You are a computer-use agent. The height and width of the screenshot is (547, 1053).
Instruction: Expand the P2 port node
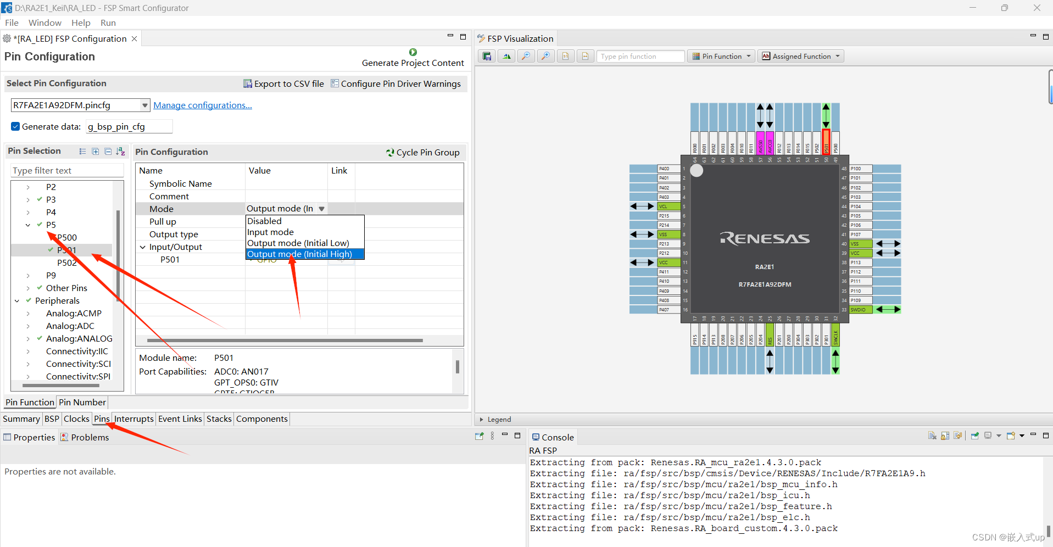coord(28,187)
